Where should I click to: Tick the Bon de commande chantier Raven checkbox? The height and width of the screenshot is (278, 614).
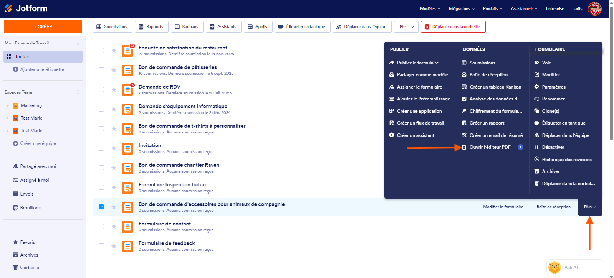pyautogui.click(x=101, y=168)
